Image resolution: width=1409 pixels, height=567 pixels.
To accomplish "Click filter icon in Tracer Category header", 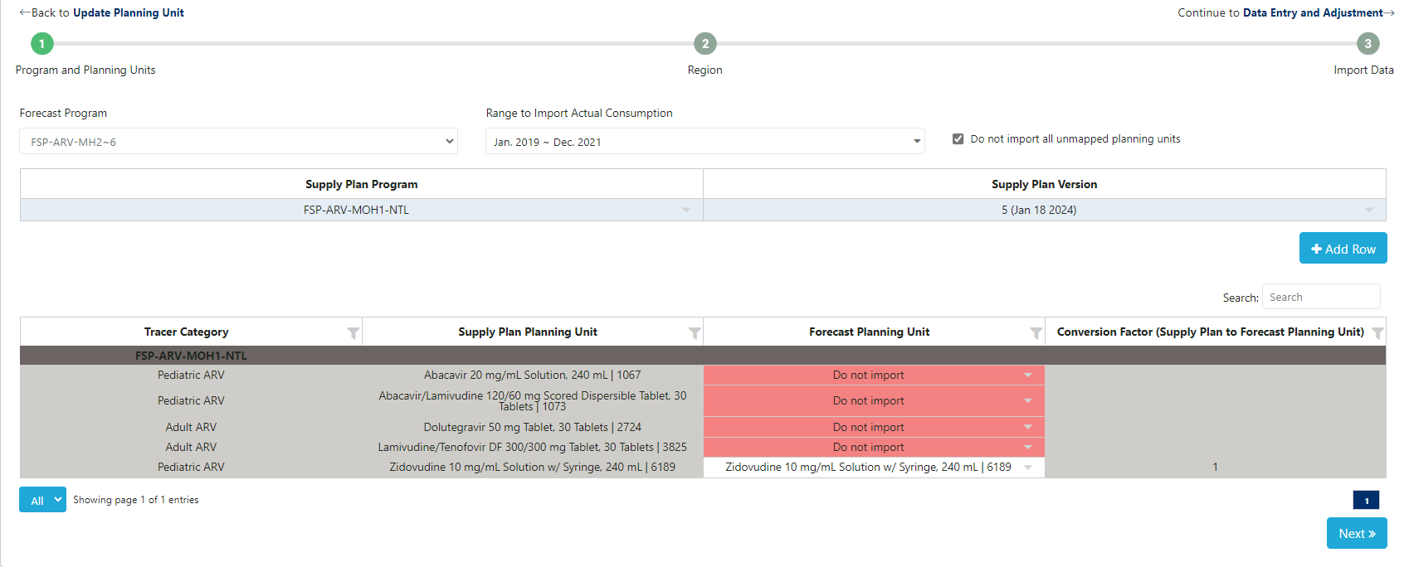I will point(353,333).
